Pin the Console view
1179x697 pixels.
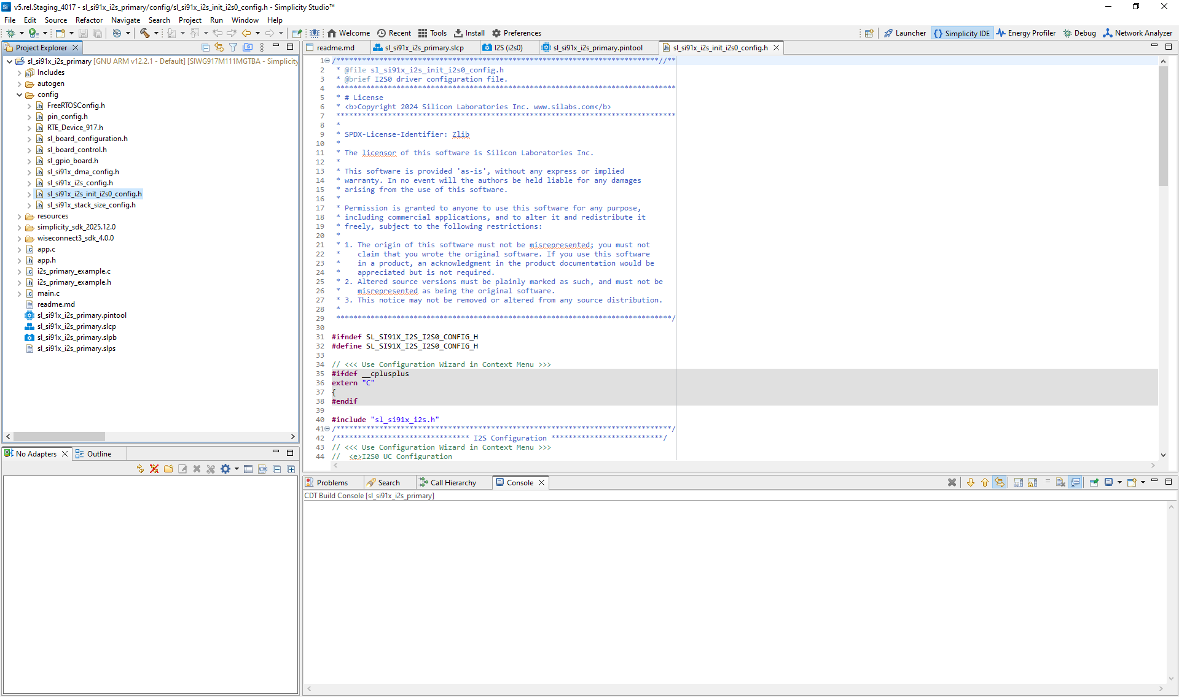tap(1095, 482)
